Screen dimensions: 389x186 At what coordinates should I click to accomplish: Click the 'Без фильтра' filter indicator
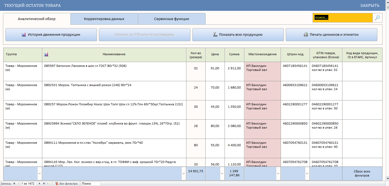(66, 184)
